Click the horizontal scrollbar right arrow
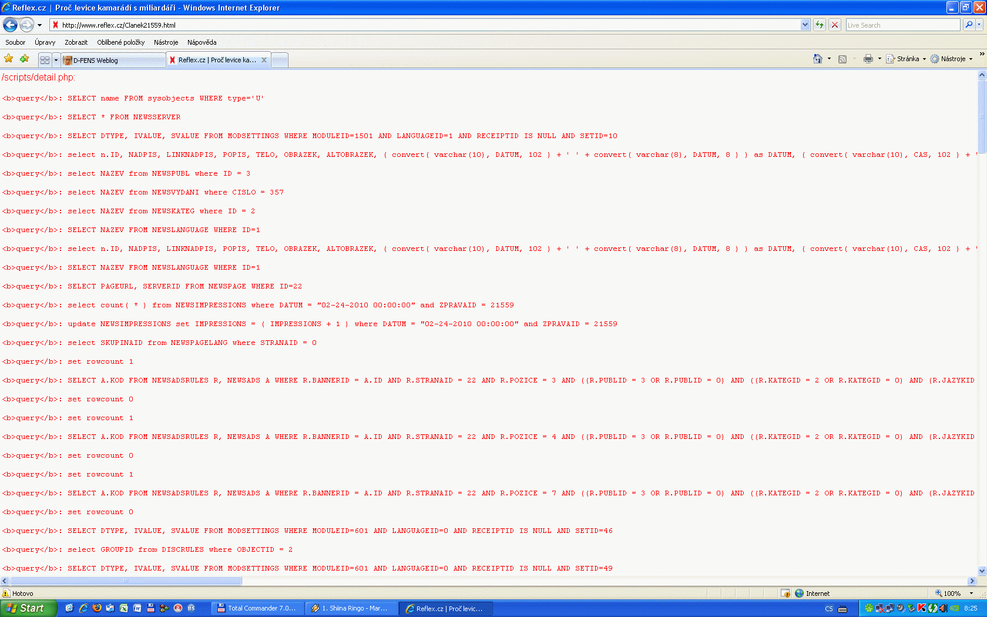 [972, 581]
